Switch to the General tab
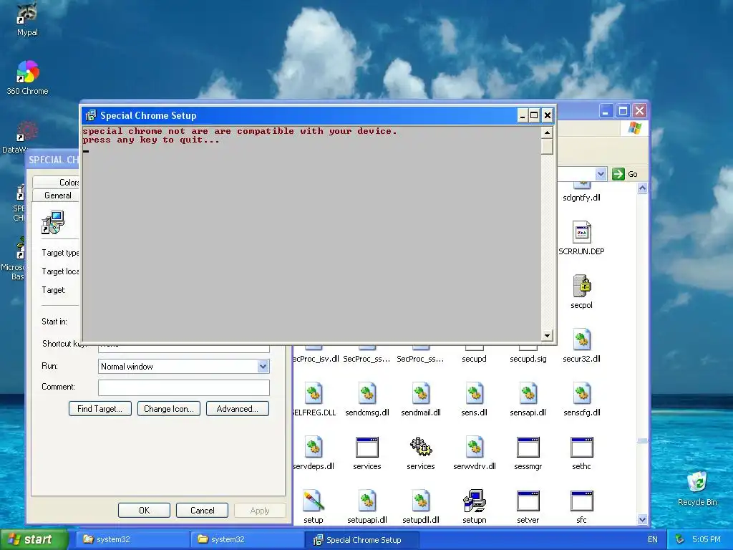Screen dimensions: 733x550 (x=57, y=195)
